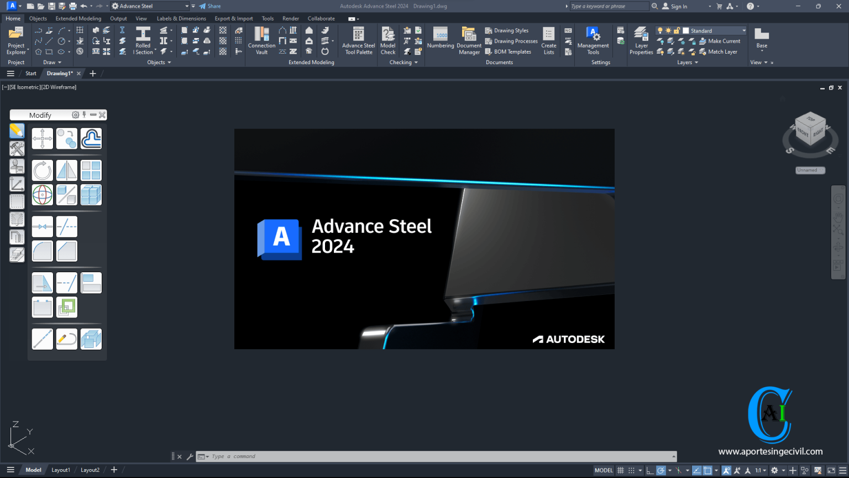
Task: Open the Connection Vault
Action: pos(261,40)
